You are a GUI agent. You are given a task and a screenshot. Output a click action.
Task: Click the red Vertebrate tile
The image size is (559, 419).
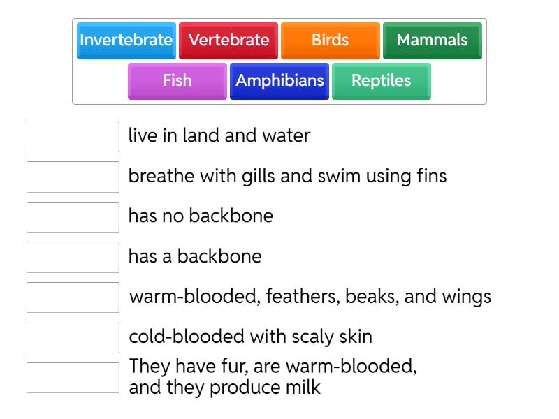click(x=228, y=41)
